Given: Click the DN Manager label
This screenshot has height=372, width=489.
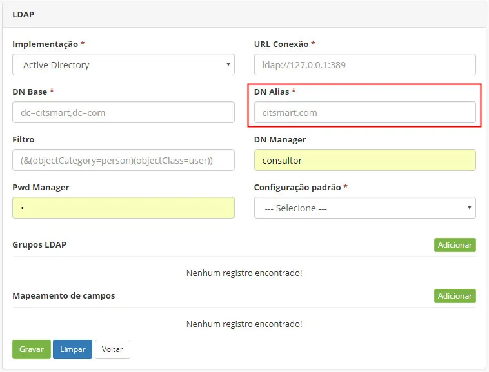Looking at the screenshot, I should coord(280,139).
